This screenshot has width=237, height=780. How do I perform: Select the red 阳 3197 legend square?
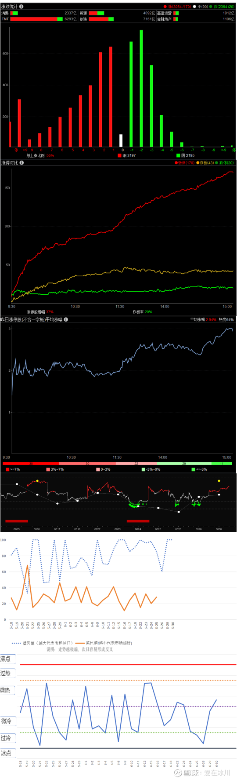pos(119,155)
